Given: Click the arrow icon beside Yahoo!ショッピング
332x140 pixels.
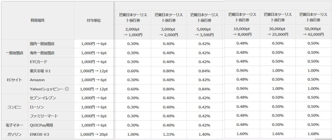Looking at the screenshot, I should pos(67,89).
